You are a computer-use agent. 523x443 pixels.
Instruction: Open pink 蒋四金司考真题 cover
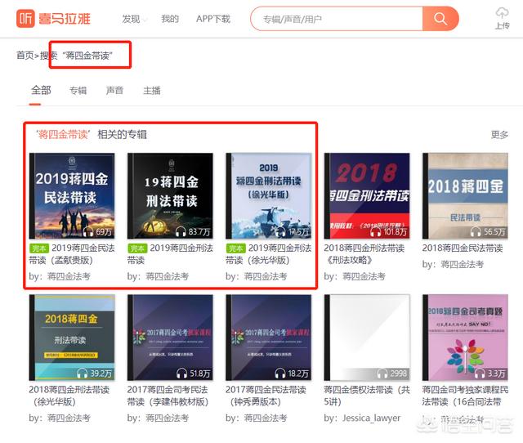[x=465, y=338]
